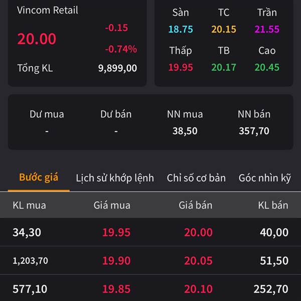Image resolution: width=301 pixels, height=301 pixels.
Task: Click the Giá mua column header
Action: (x=112, y=205)
